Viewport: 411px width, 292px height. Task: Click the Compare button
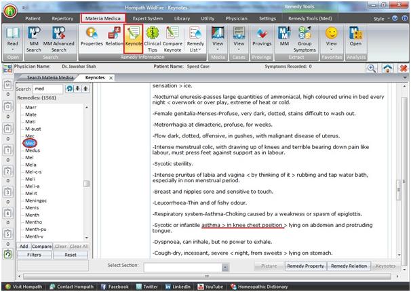(x=41, y=247)
